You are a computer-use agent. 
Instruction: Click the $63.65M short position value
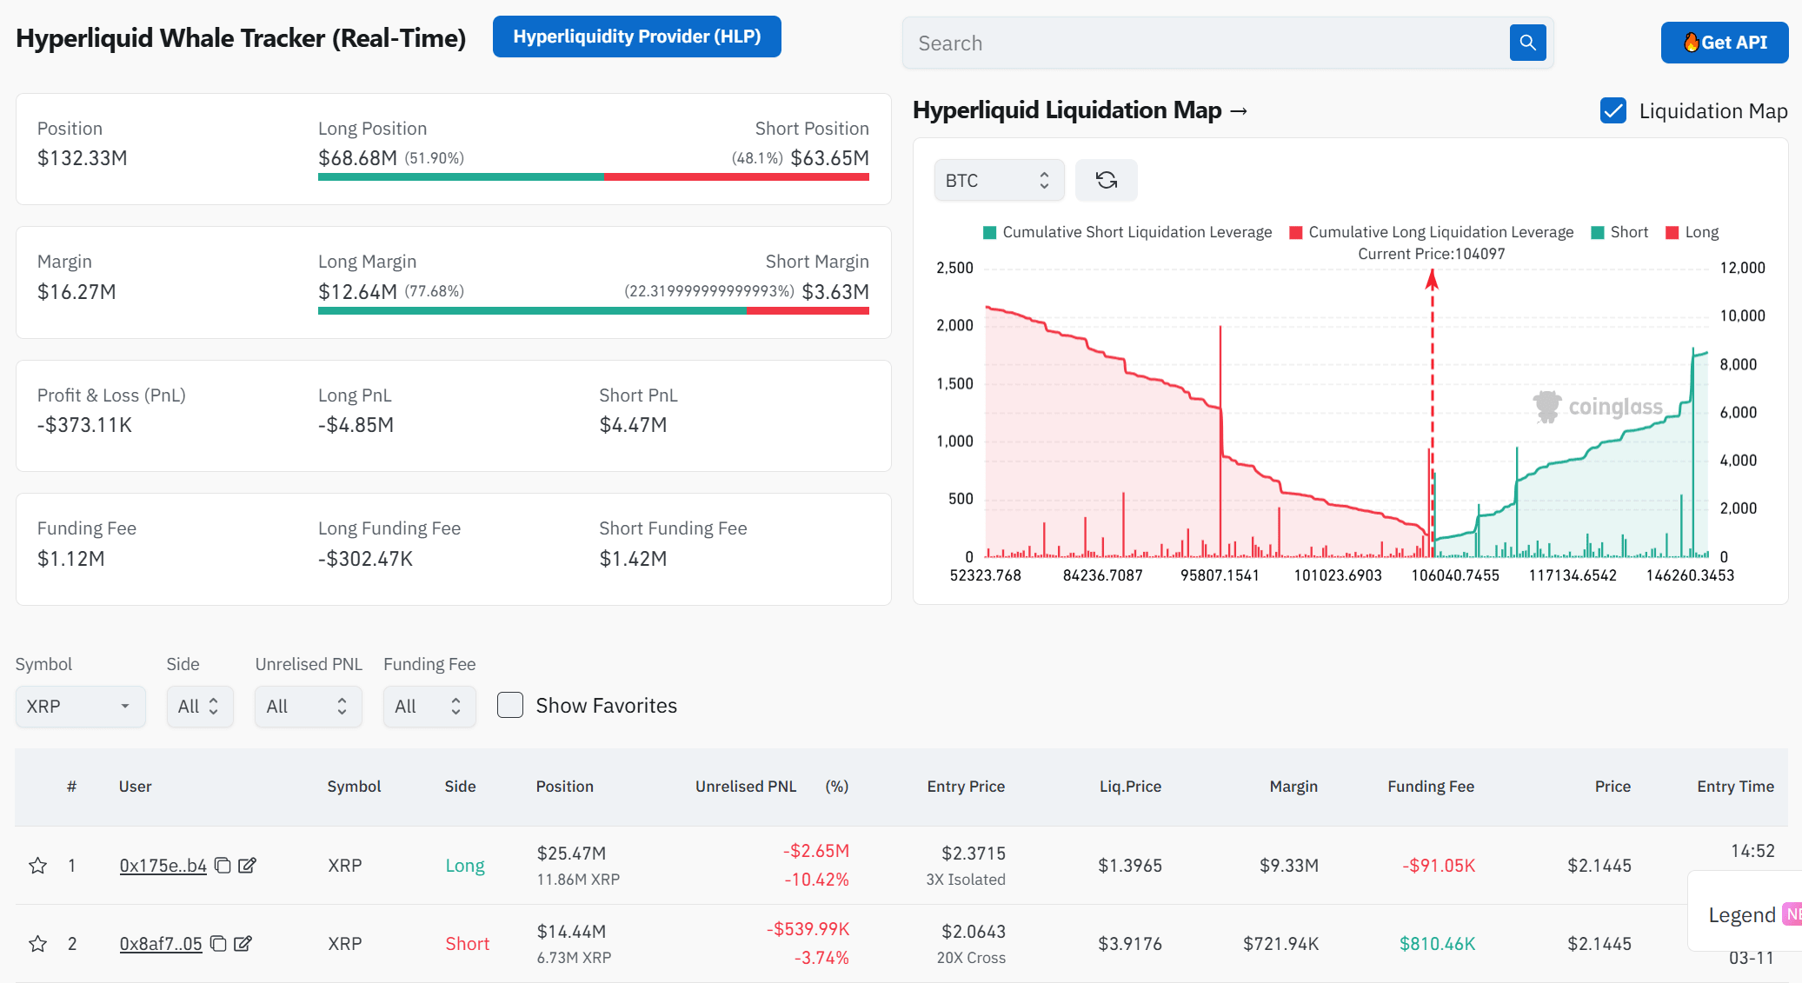(x=829, y=158)
